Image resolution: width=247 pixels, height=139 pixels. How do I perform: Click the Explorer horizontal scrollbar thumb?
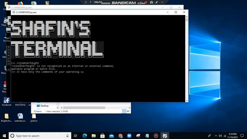[x=84, y=108]
